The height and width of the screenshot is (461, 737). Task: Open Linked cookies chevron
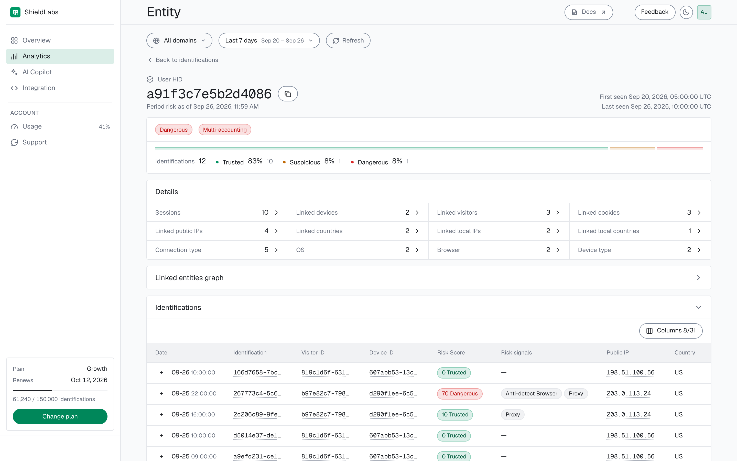tap(699, 213)
